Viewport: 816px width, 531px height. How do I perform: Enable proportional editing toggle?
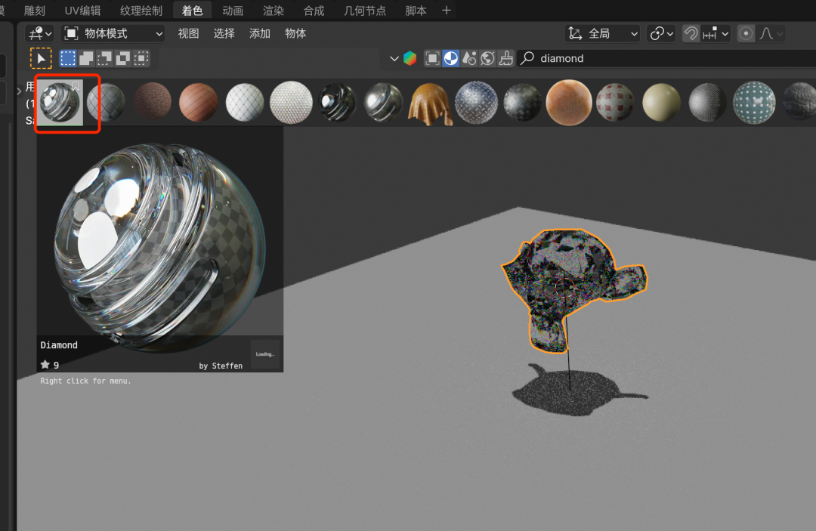pyautogui.click(x=746, y=33)
